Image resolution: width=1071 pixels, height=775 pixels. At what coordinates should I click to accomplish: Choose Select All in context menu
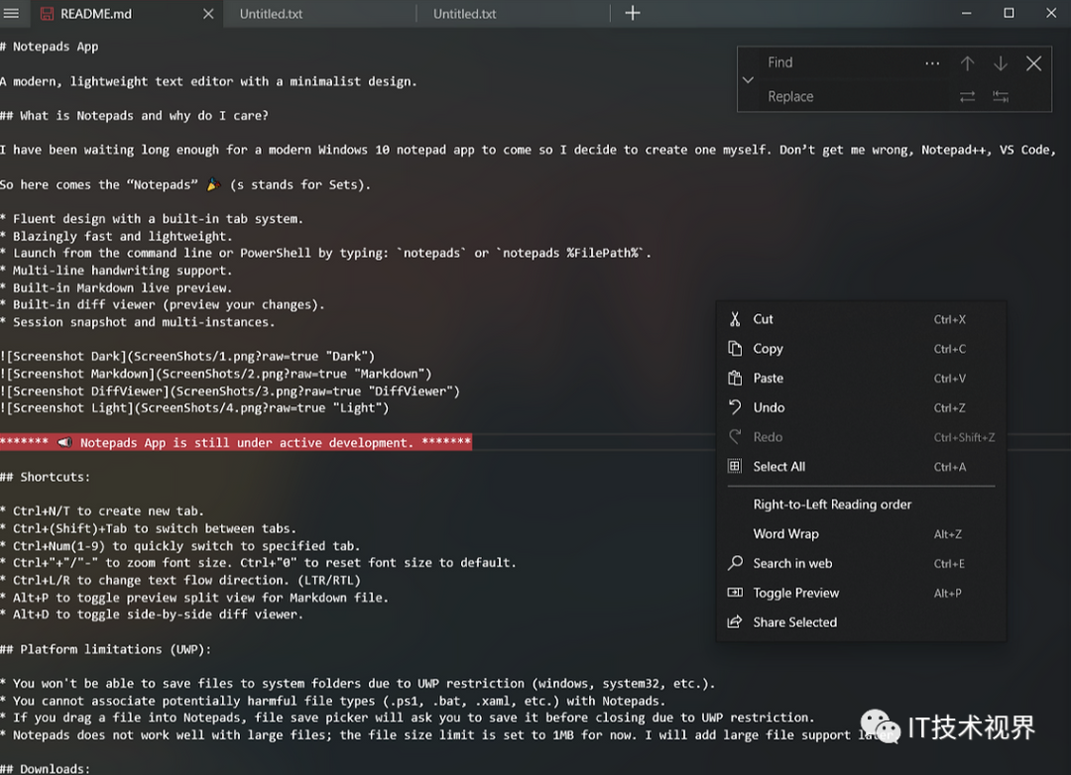tap(861, 467)
